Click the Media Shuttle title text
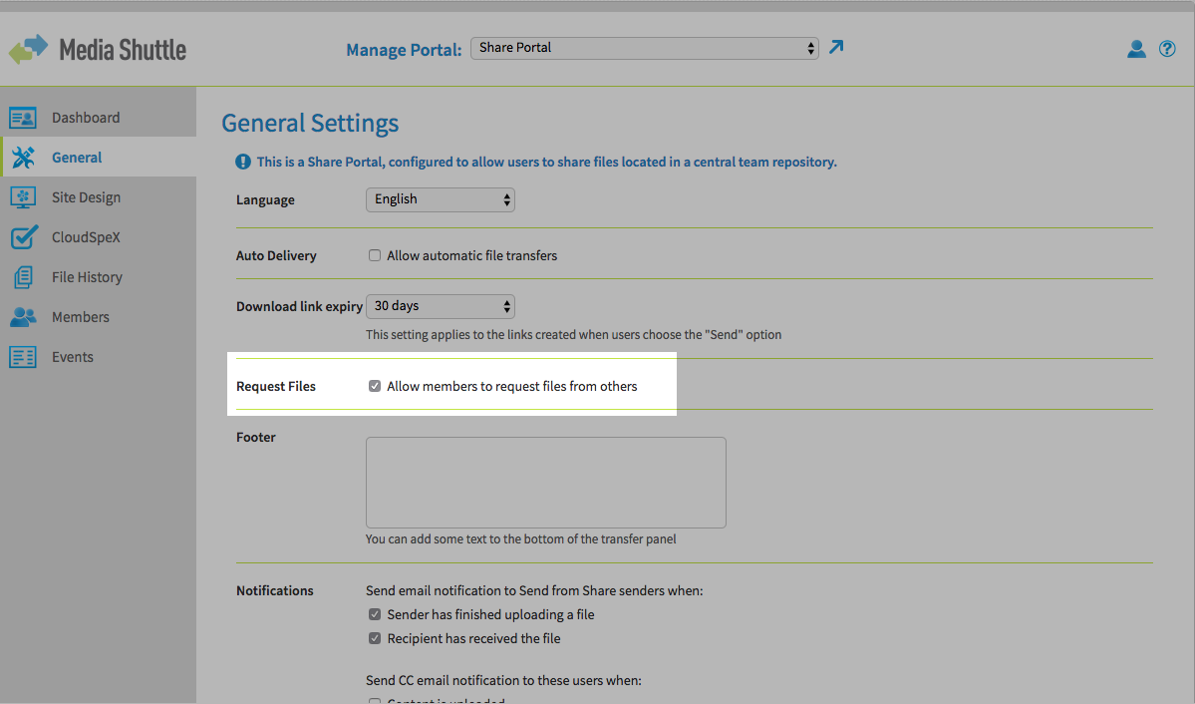This screenshot has height=704, width=1195. pyautogui.click(x=123, y=50)
